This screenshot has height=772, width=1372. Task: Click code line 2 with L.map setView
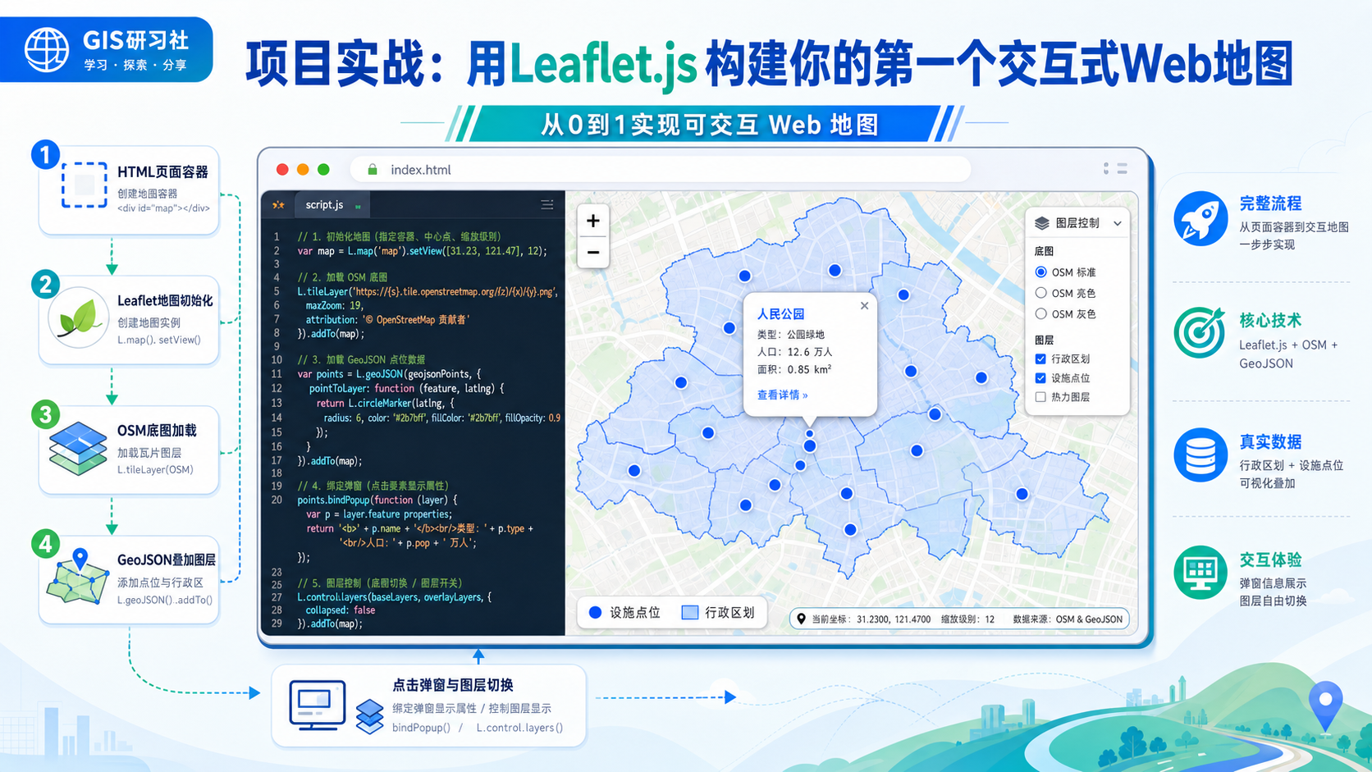point(422,251)
